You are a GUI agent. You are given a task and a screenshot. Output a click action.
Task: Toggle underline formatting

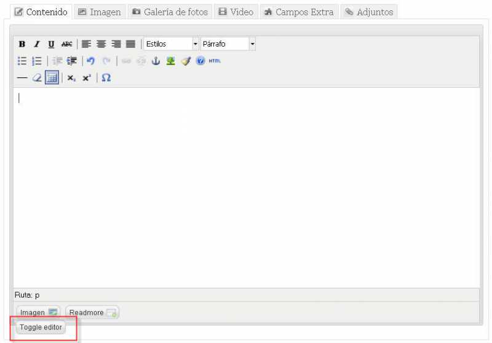pyautogui.click(x=51, y=44)
